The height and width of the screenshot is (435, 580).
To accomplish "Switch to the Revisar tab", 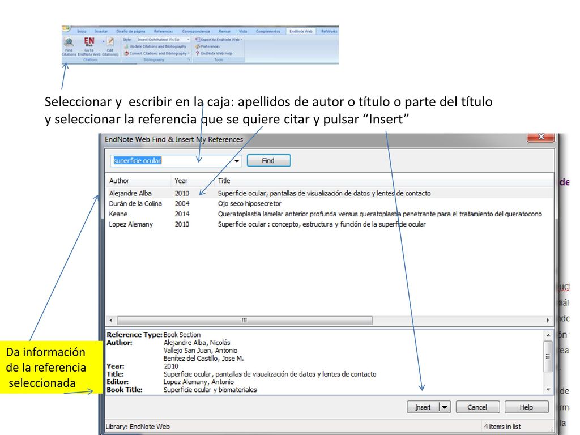I will 224,32.
